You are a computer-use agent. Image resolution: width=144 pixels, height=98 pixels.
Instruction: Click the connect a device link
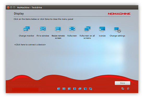(30, 45)
